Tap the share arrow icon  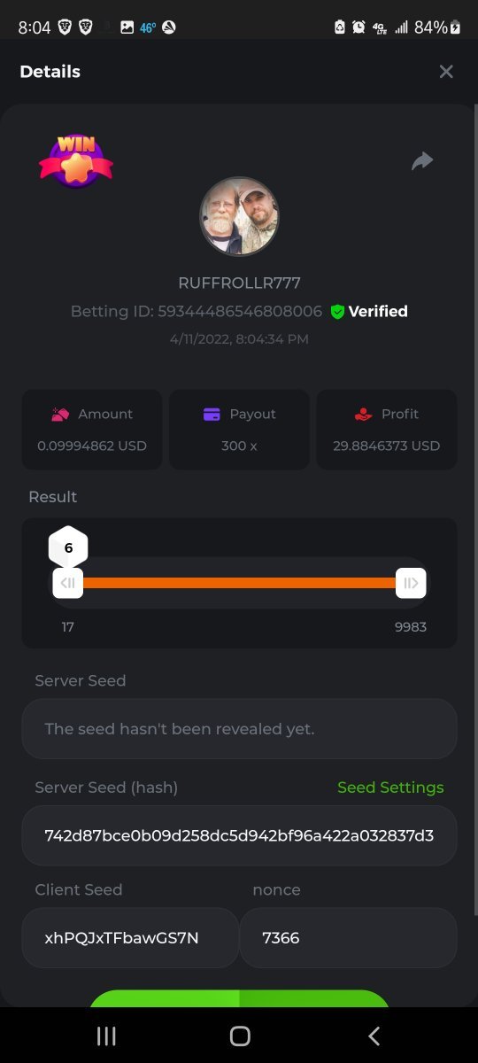(x=422, y=161)
